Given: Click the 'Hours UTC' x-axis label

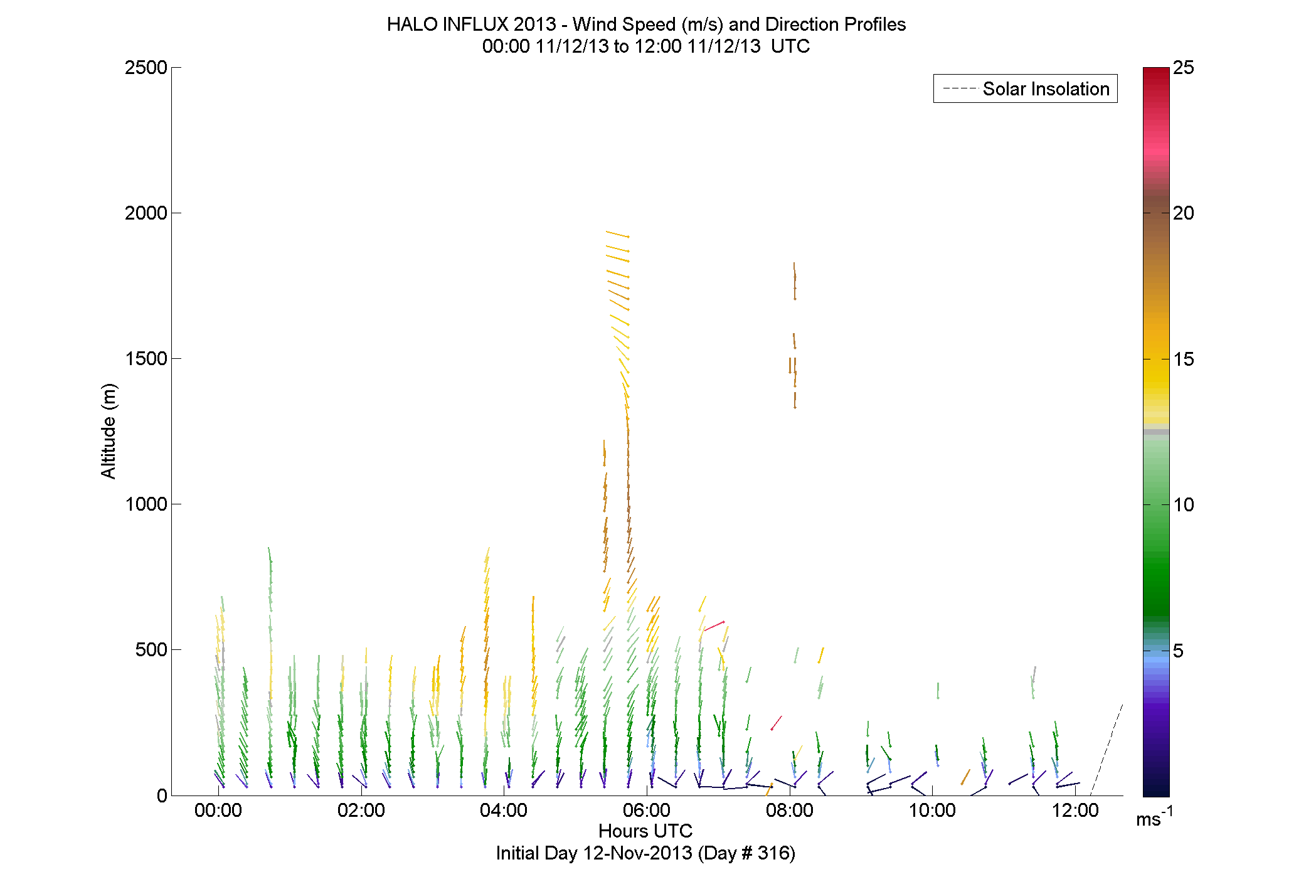Looking at the screenshot, I should [x=645, y=831].
